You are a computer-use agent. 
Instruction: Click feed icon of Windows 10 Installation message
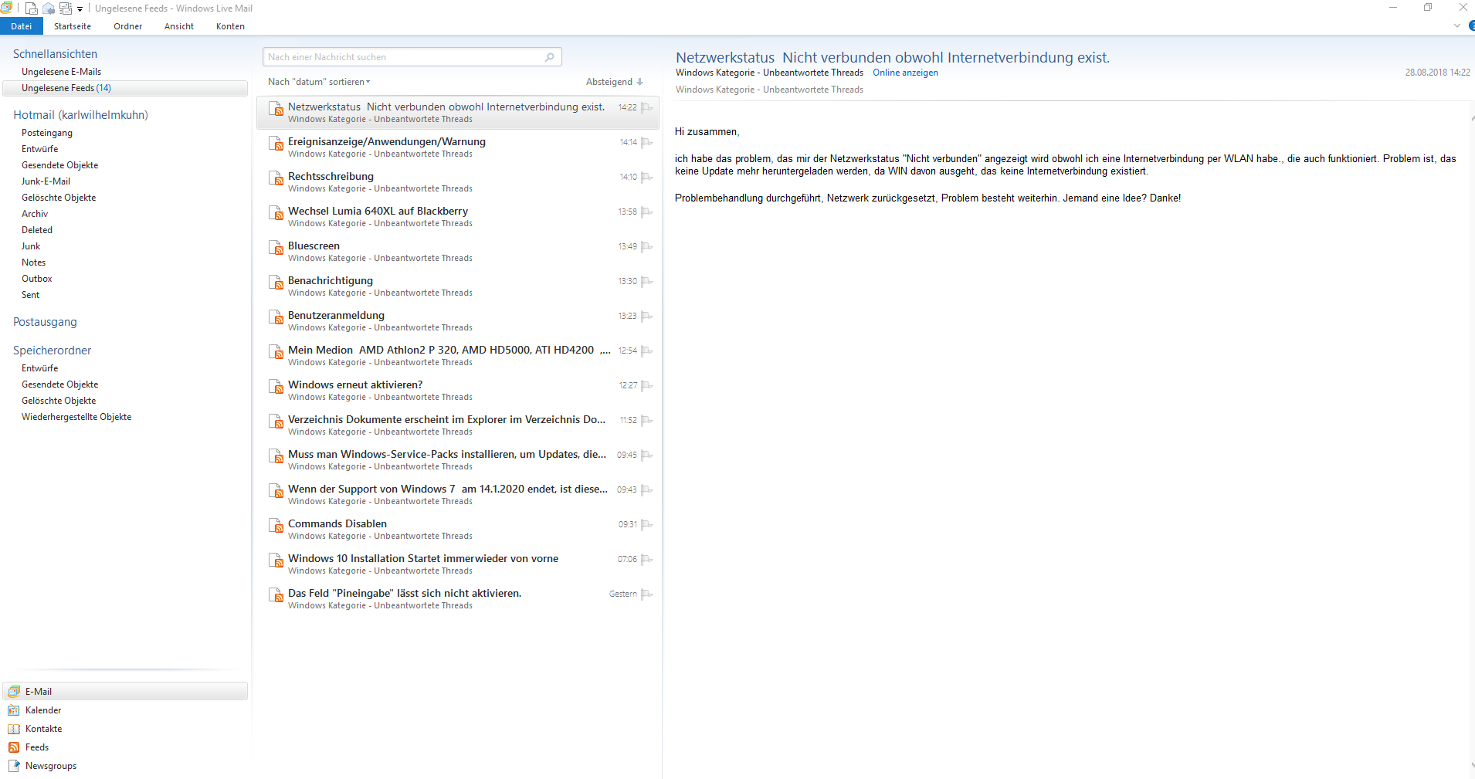[x=276, y=561]
